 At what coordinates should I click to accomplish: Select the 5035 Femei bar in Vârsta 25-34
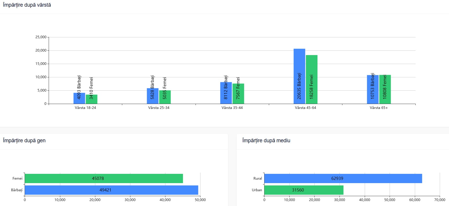[165, 97]
